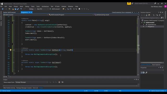The height and width of the screenshot is (94, 167).
Task: Expand the Dependencies node
Action: click(144, 25)
